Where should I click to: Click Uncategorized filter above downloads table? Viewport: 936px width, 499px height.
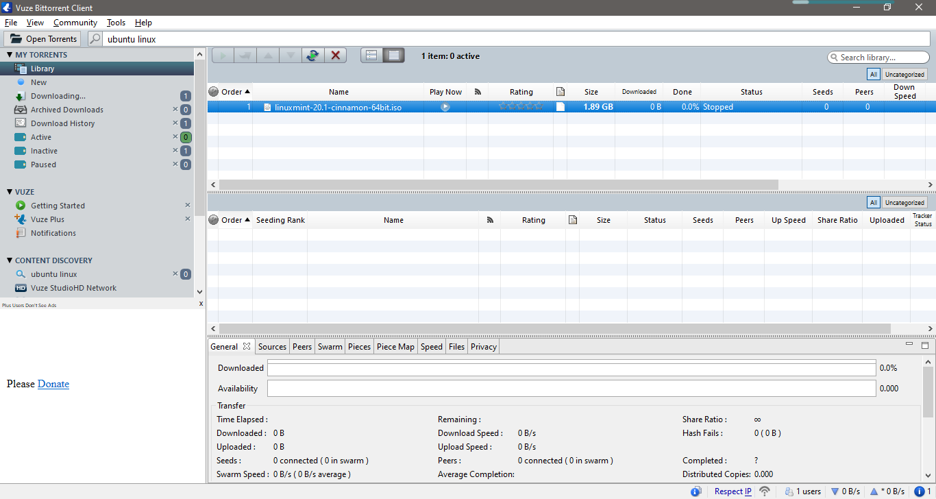tap(904, 74)
